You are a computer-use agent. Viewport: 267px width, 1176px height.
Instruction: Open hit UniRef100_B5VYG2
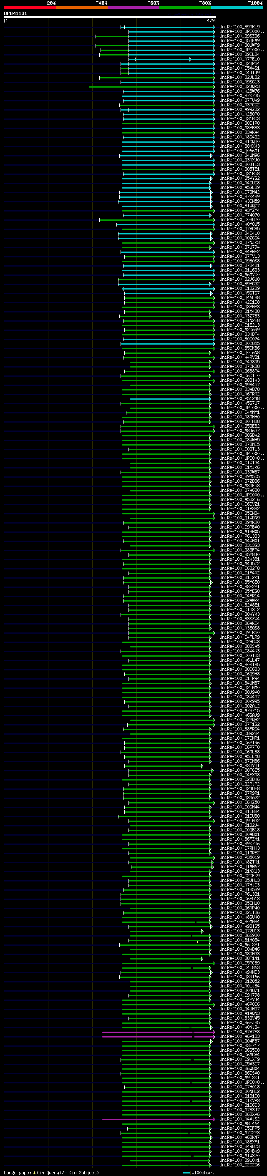(239, 179)
